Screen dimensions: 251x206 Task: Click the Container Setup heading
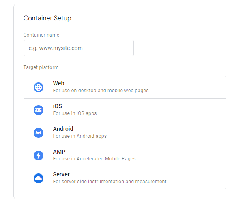point(47,18)
